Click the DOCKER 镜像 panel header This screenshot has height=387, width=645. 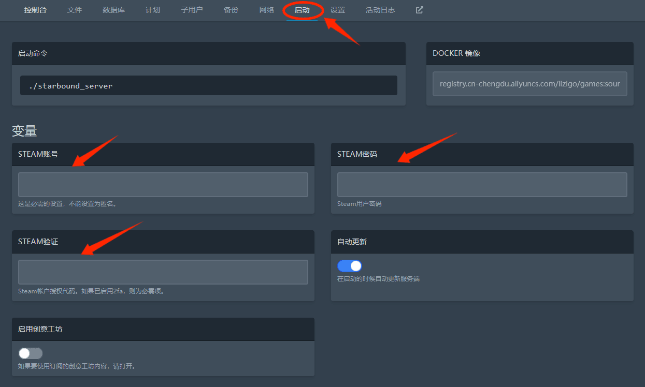(530, 53)
